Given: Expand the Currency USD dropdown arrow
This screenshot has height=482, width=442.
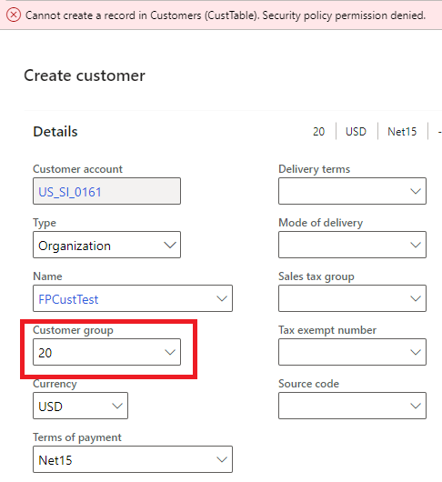Looking at the screenshot, I should tap(117, 406).
